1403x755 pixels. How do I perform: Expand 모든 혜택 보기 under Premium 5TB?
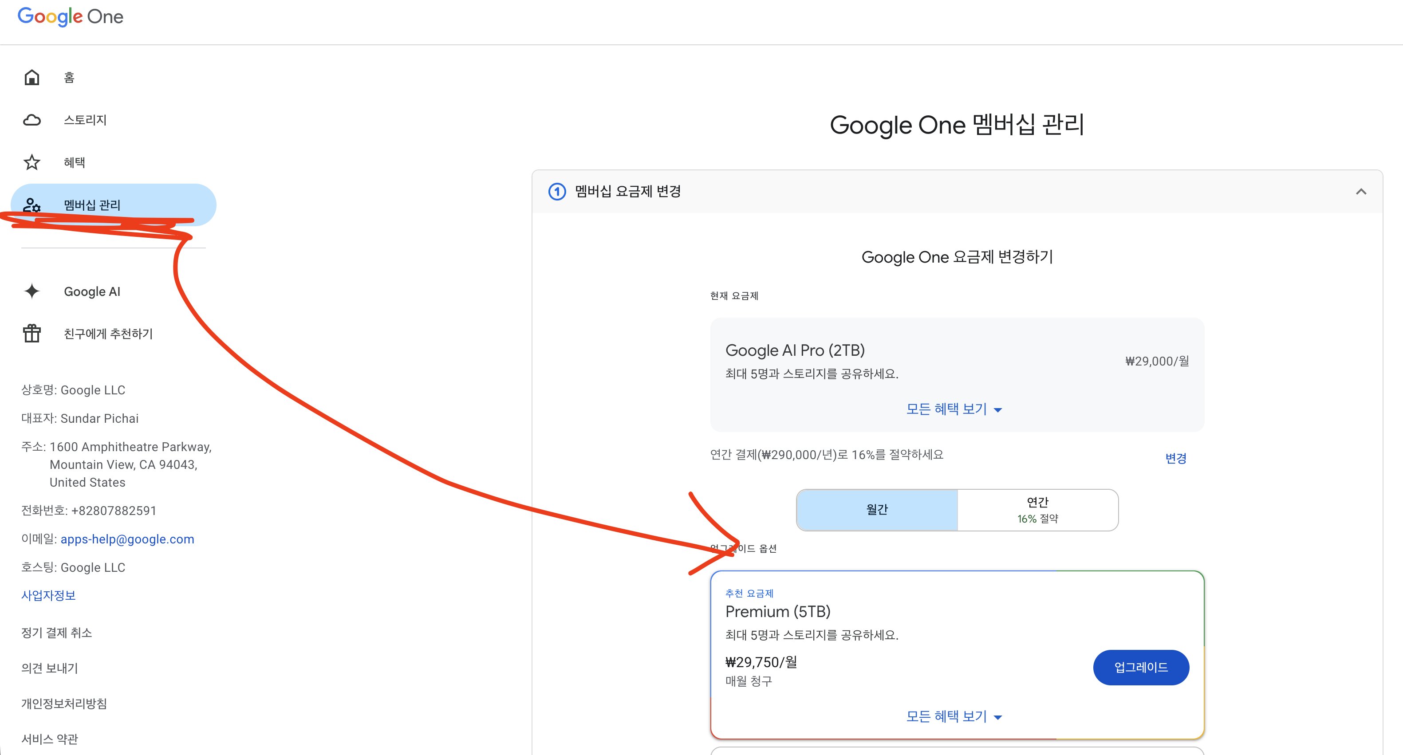954,716
